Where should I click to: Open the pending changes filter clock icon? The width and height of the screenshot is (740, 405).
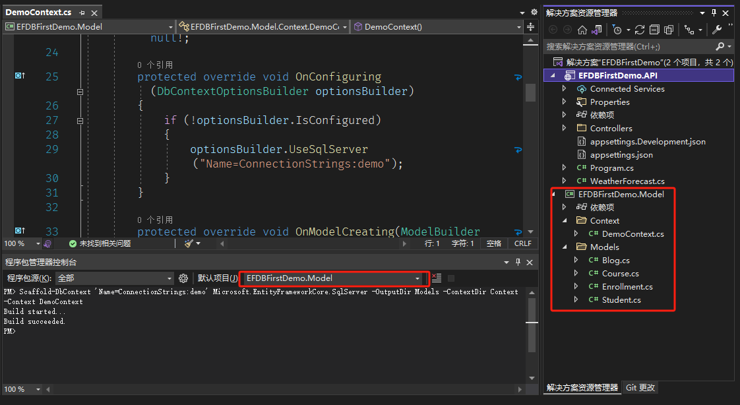point(617,30)
